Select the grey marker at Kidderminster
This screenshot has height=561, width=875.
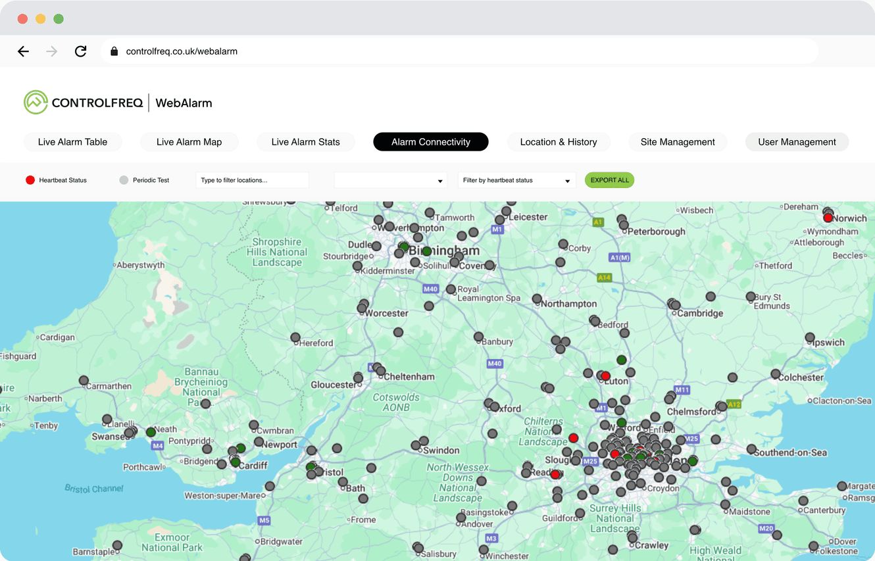click(357, 266)
